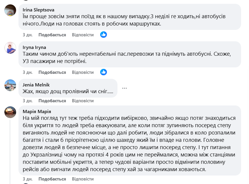Reply to Jenia Melnik via Відповісти
The height and width of the screenshot is (184, 249).
pos(83,101)
